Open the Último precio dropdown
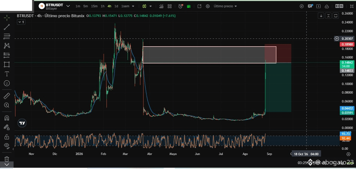The image size is (356, 169). pos(225,6)
